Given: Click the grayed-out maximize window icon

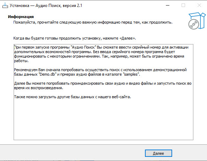Looking at the screenshot, I should coord(183,6).
